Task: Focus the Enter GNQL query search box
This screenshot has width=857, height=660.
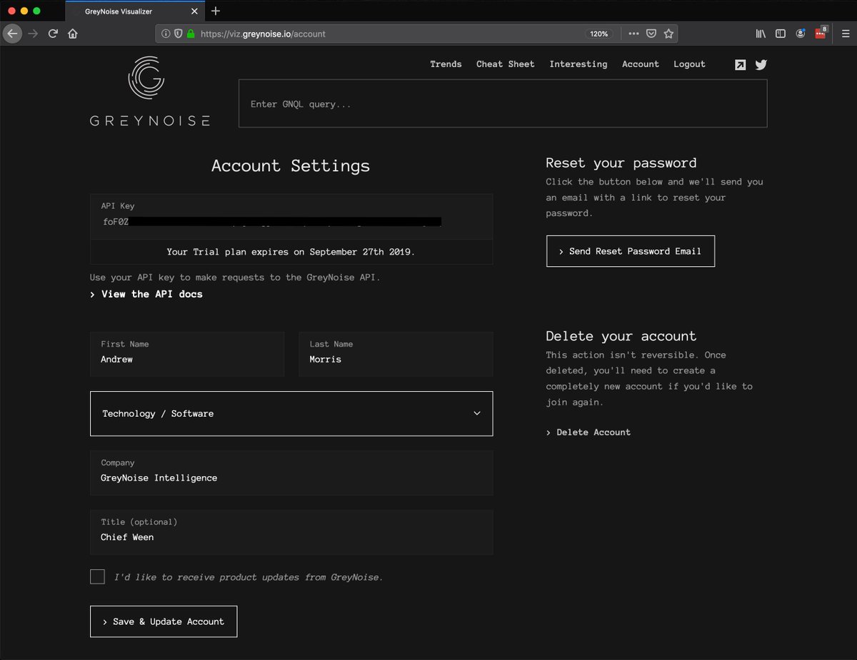Action: tap(503, 103)
